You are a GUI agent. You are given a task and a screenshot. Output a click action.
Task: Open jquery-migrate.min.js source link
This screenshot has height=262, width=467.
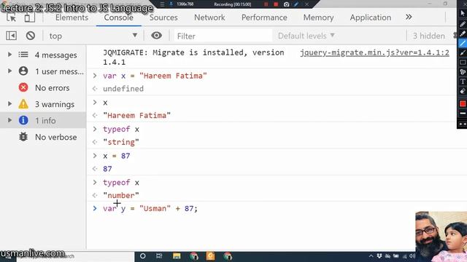tap(374, 52)
